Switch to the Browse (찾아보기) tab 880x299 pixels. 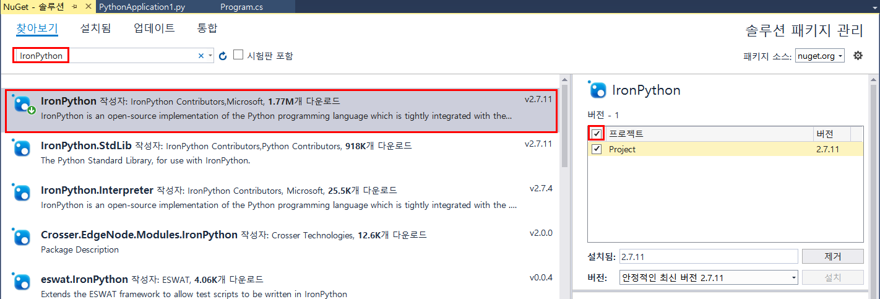pos(37,28)
